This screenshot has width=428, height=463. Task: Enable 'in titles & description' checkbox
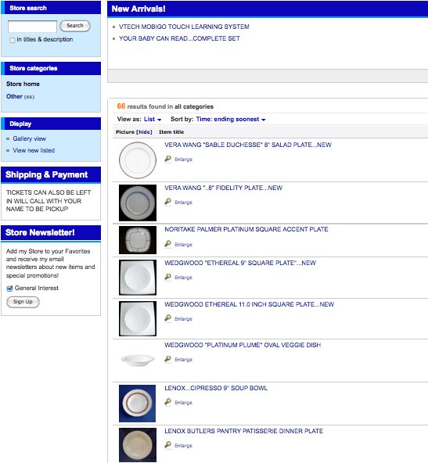pos(12,40)
